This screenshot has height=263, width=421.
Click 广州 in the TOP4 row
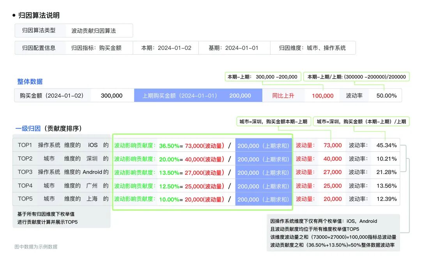coord(92,185)
